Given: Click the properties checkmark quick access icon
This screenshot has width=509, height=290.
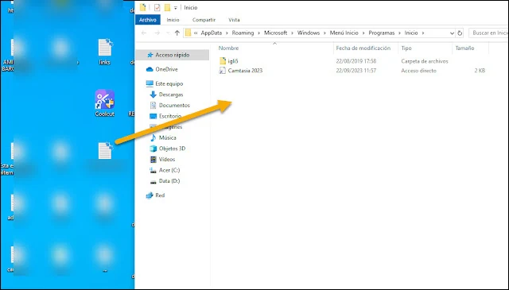Looking at the screenshot, I should coord(157,7).
